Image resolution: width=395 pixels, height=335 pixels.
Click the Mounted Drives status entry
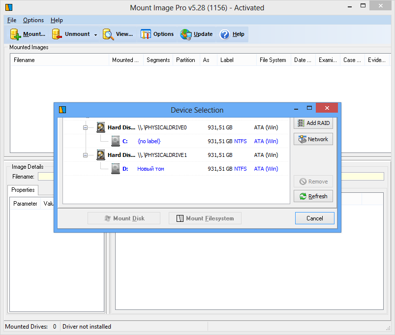[30, 327]
